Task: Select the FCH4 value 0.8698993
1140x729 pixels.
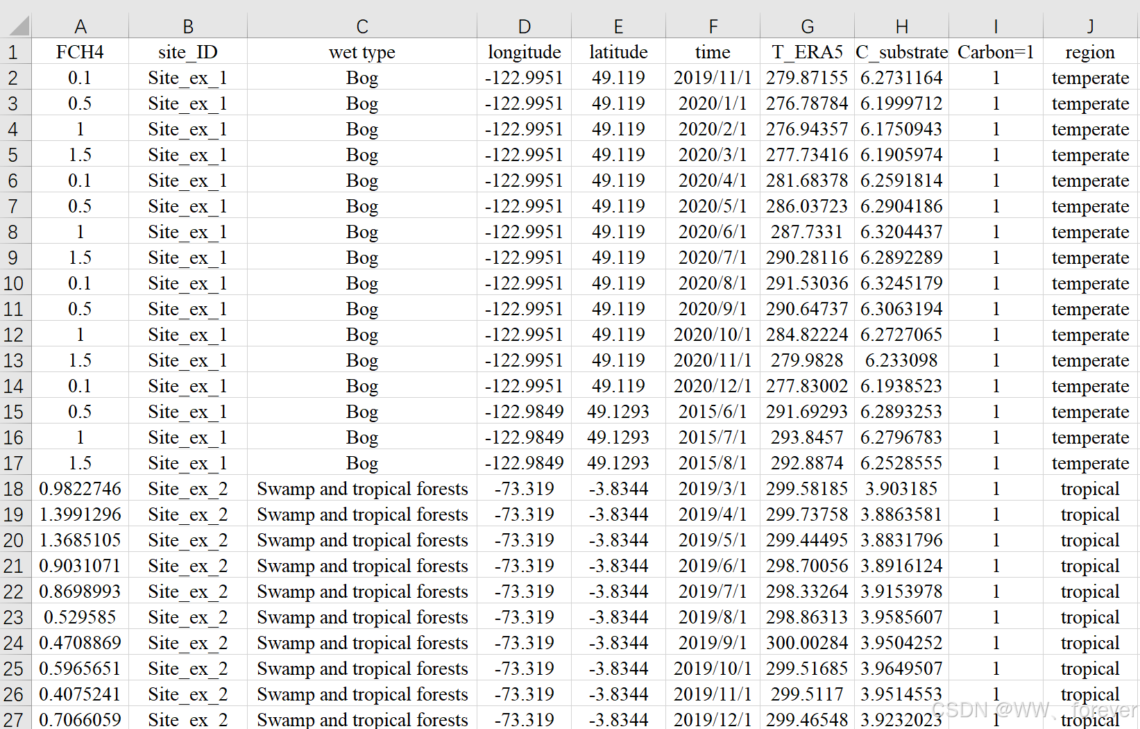Action: (80, 591)
